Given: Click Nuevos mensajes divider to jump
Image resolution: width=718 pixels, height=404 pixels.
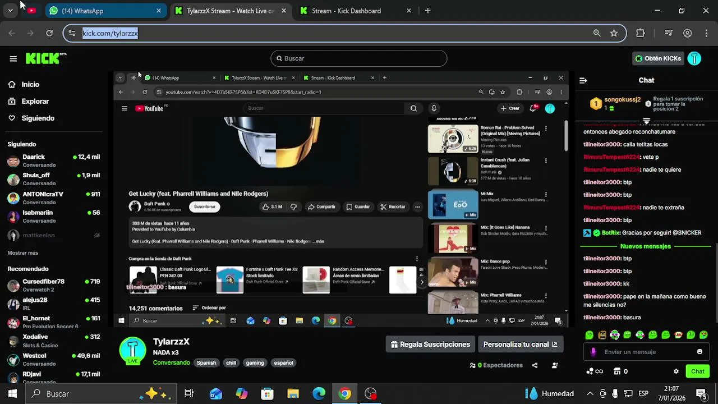Looking at the screenshot, I should pyautogui.click(x=645, y=246).
